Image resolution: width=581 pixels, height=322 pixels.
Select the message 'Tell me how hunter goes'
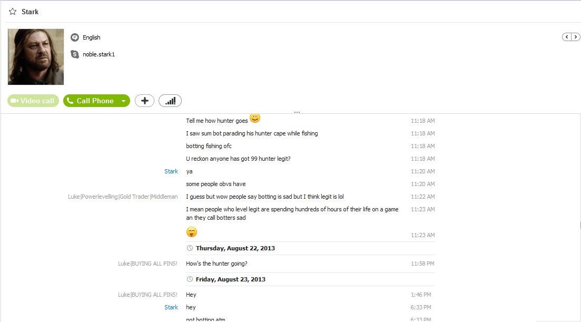tap(217, 121)
